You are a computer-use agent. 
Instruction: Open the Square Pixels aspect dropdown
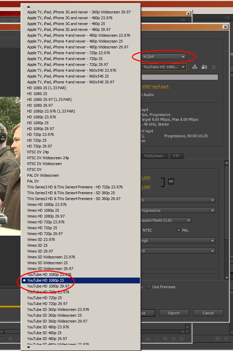(x=166, y=220)
